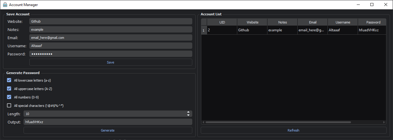
Task: Select row 1 in account list
Action: pos(204,30)
